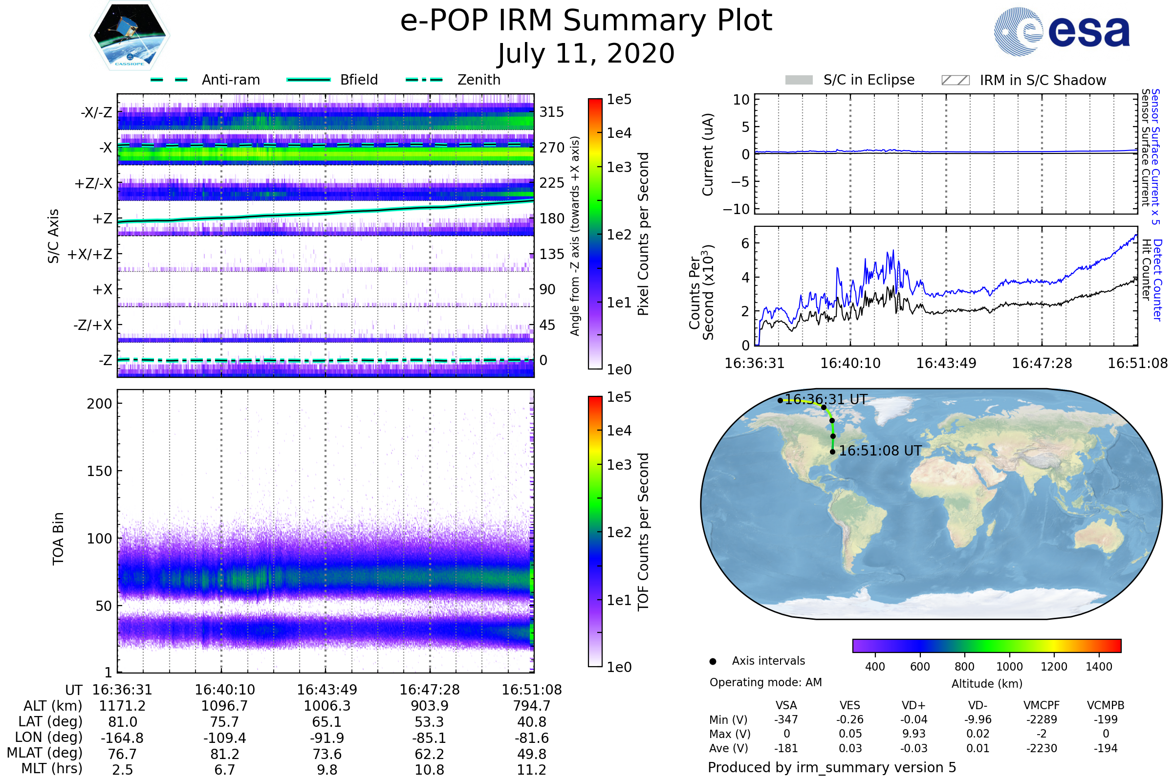Click the July 11, 2020 date heading

tap(586, 54)
